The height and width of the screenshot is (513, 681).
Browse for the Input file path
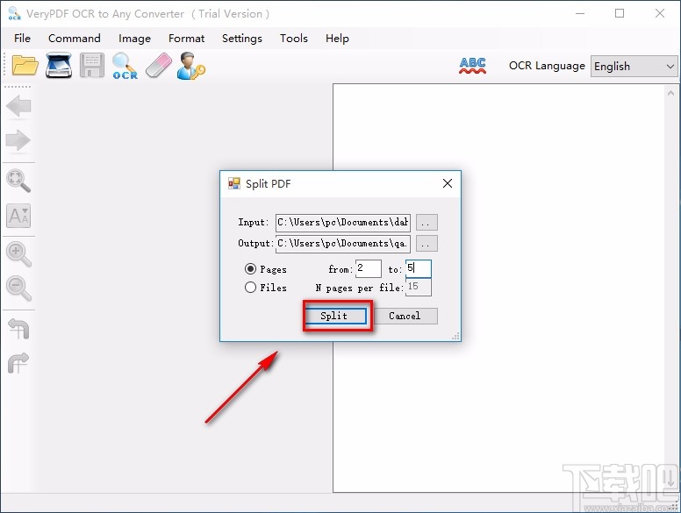click(427, 223)
